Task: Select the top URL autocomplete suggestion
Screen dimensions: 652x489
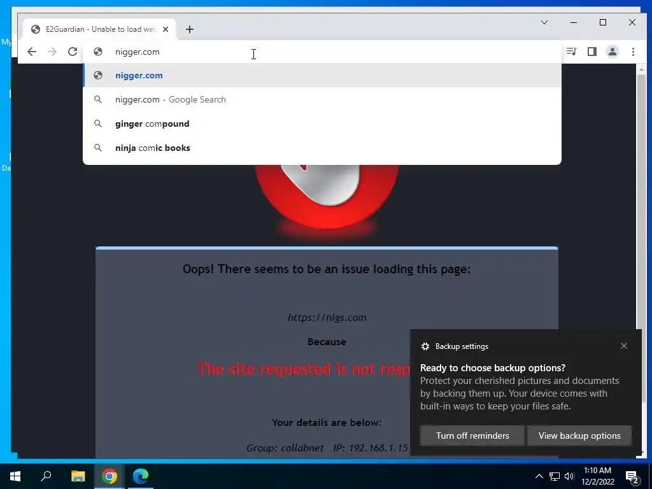Action: coord(322,75)
